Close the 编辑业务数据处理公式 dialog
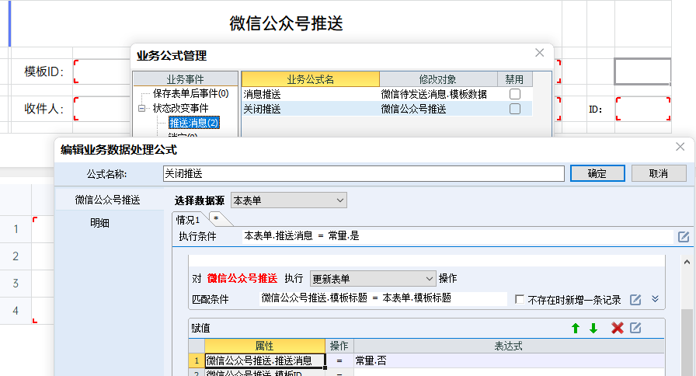Image resolution: width=696 pixels, height=376 pixels. 680,147
